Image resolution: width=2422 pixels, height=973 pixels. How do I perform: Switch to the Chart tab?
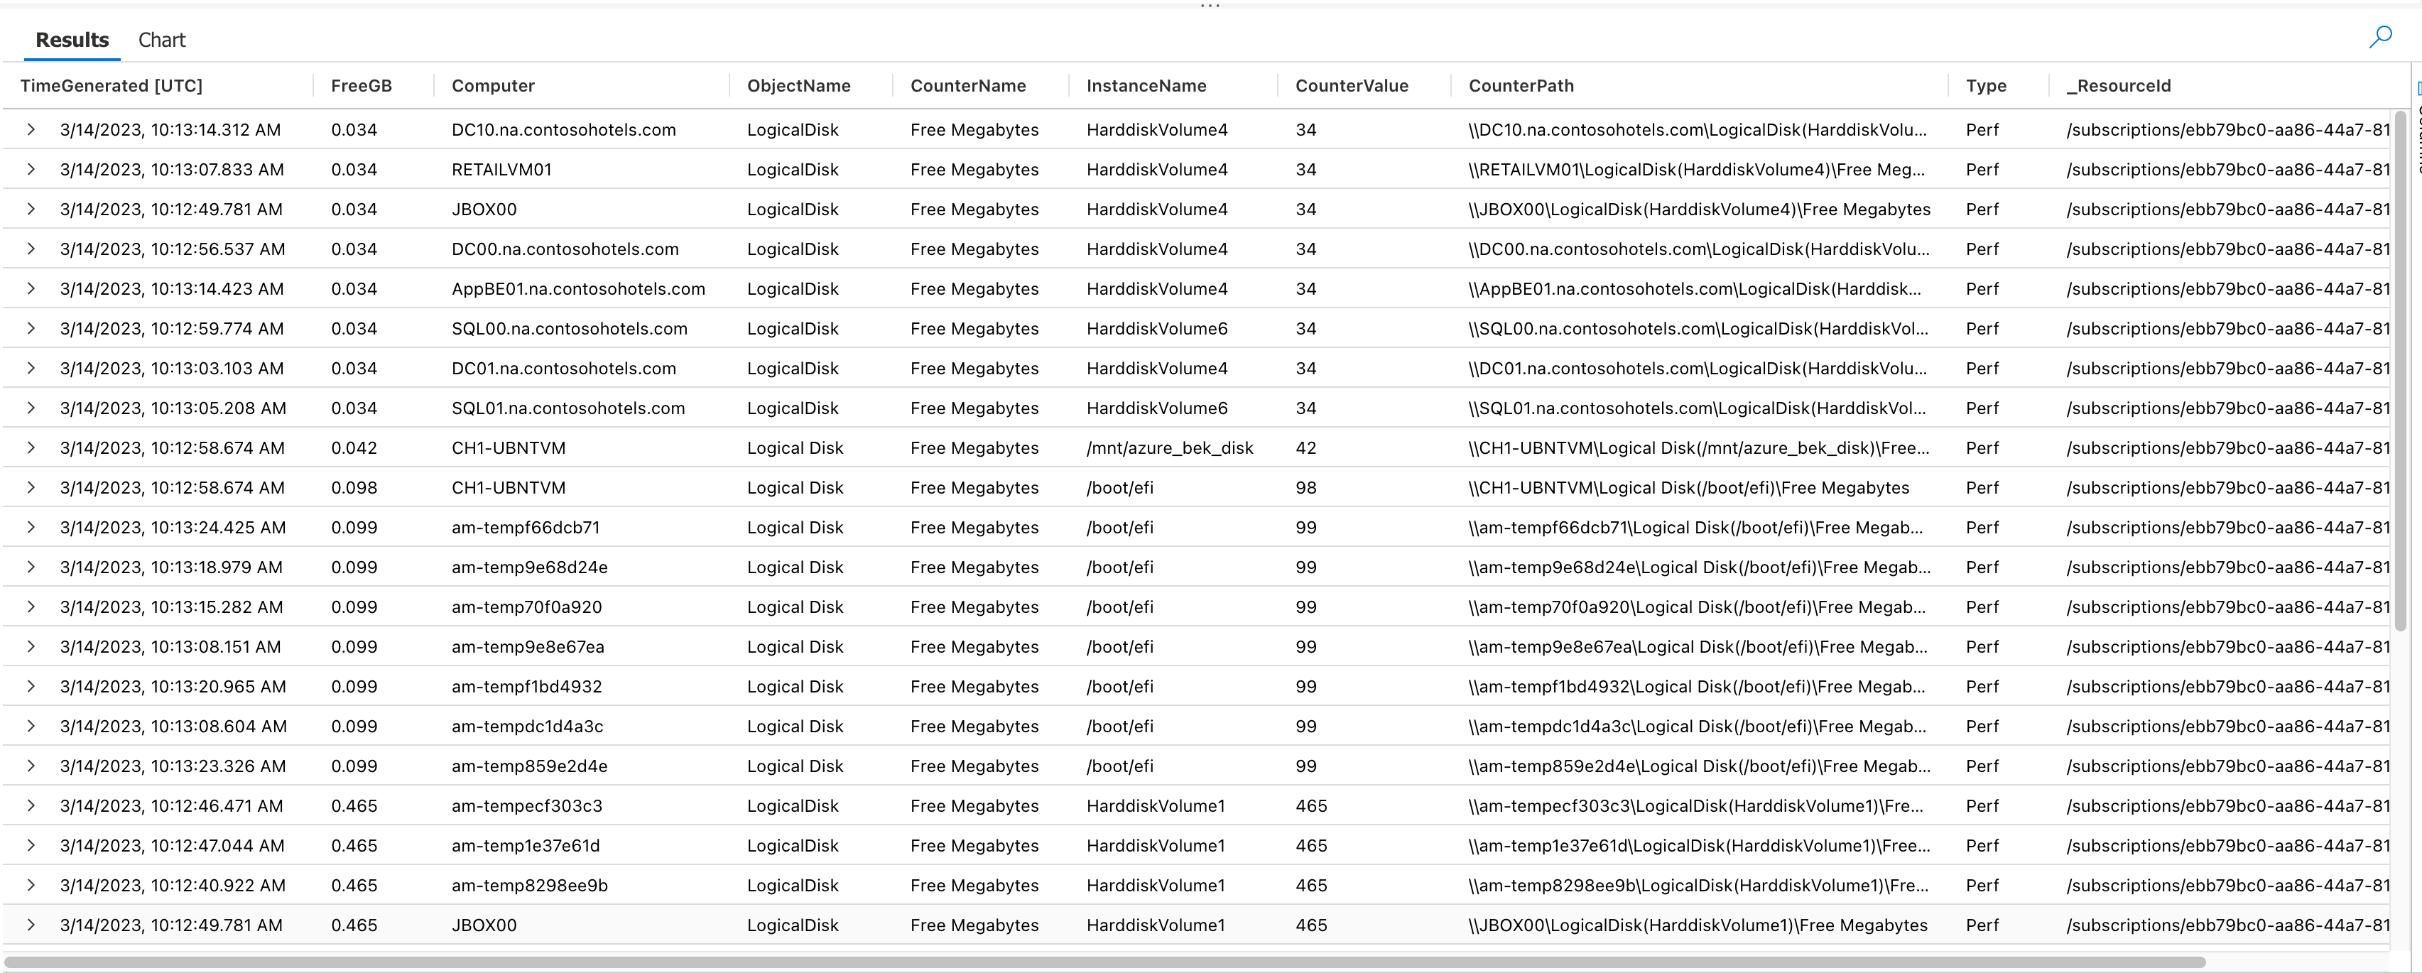click(162, 40)
